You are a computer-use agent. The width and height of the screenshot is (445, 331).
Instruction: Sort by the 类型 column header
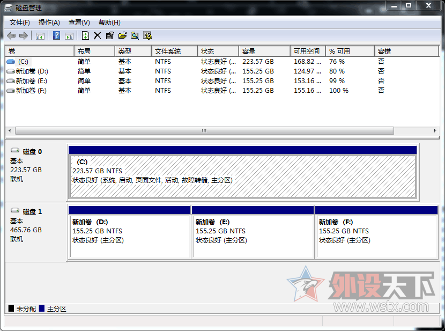pos(133,52)
